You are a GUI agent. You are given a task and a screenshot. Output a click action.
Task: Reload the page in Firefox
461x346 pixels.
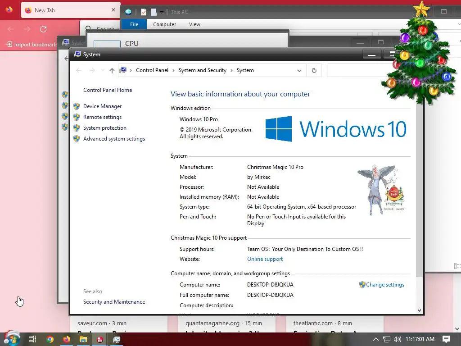tap(43, 29)
